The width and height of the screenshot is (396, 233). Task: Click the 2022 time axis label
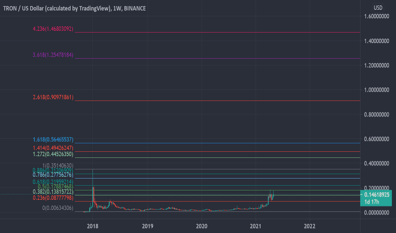pos(310,226)
